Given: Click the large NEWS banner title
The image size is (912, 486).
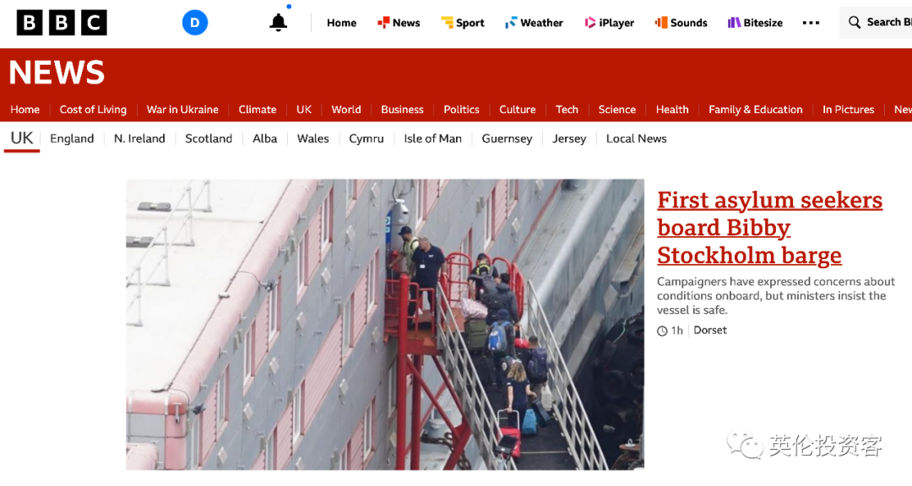Looking at the screenshot, I should (57, 72).
